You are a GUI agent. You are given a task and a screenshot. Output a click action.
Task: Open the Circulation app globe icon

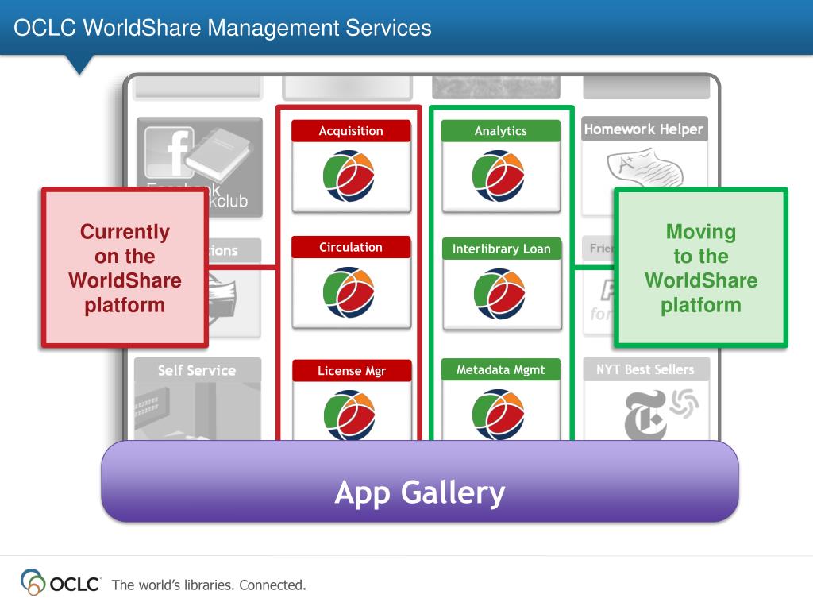(349, 292)
